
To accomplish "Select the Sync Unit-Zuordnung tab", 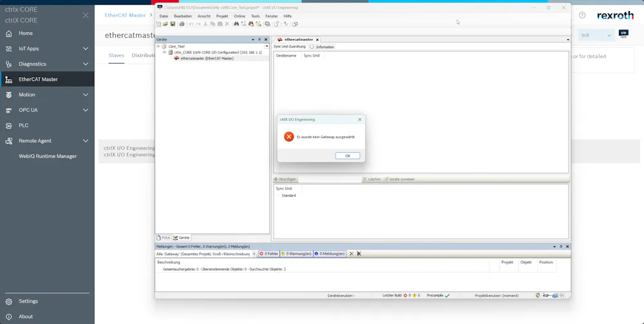I will 290,47.
